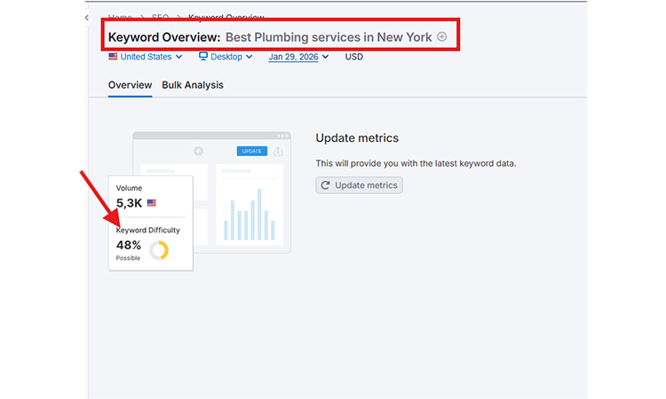Image resolution: width=666 pixels, height=399 pixels.
Task: Click the share icon in preview illustration
Action: coord(278,151)
